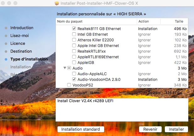This screenshot has width=194, height=136.
Task: Enable Intel GB Ethernet package
Action: tap(74, 34)
